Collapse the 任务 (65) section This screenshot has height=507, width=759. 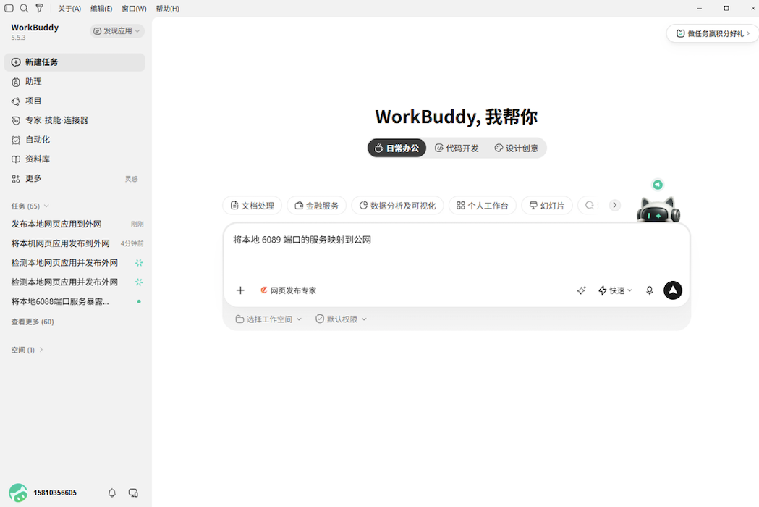coord(30,206)
